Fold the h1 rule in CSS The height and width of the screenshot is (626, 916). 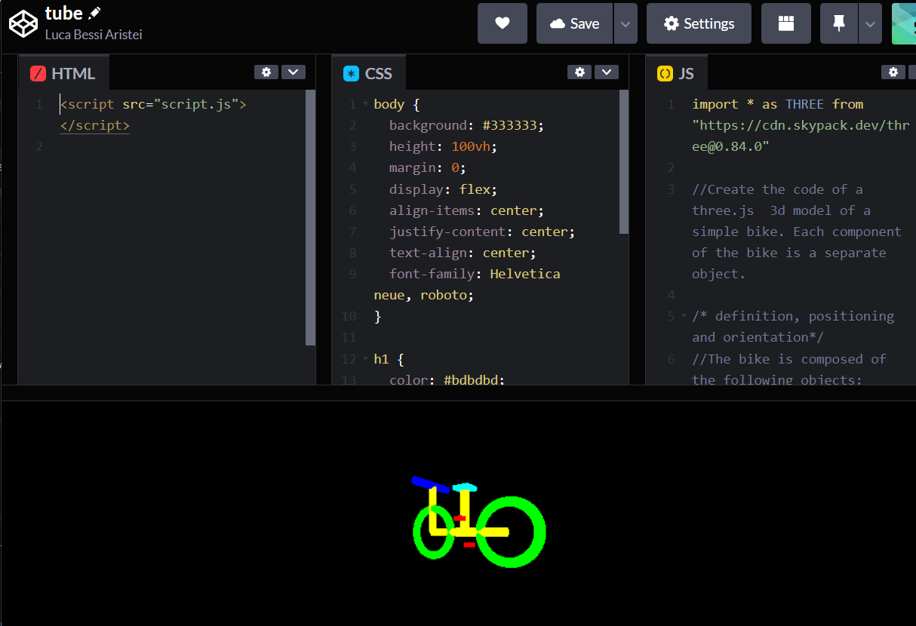coord(366,359)
